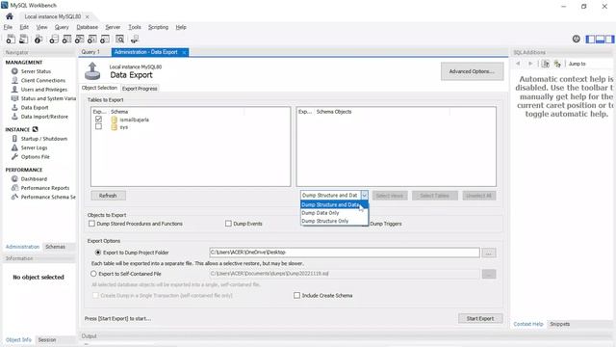Toggle the right sidebar panel icon
The height and width of the screenshot is (347, 616).
point(609,39)
